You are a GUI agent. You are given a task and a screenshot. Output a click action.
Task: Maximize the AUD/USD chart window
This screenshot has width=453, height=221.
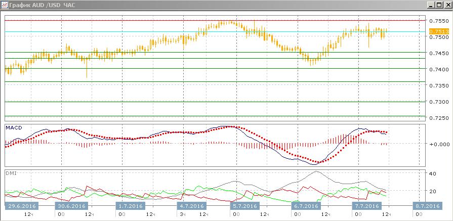[437, 5]
